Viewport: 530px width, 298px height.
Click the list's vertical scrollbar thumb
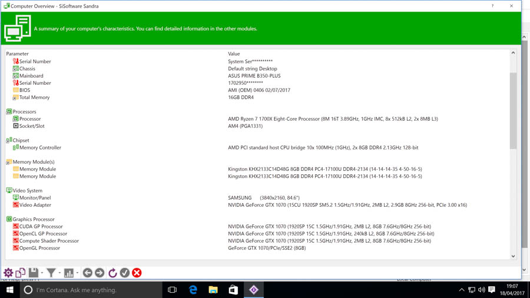(x=513, y=111)
